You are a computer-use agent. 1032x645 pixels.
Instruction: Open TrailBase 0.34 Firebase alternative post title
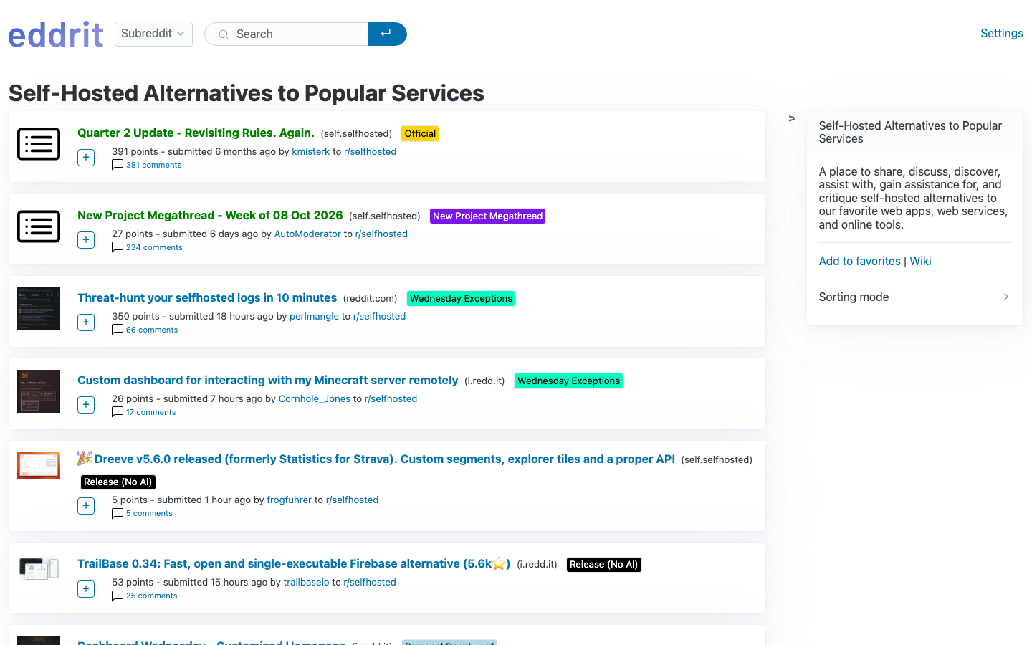click(x=294, y=563)
